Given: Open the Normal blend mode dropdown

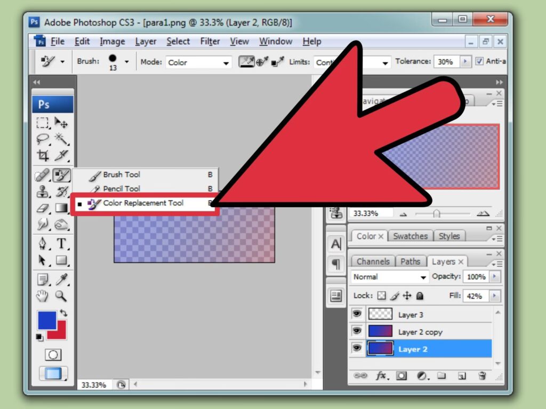Looking at the screenshot, I should point(390,277).
